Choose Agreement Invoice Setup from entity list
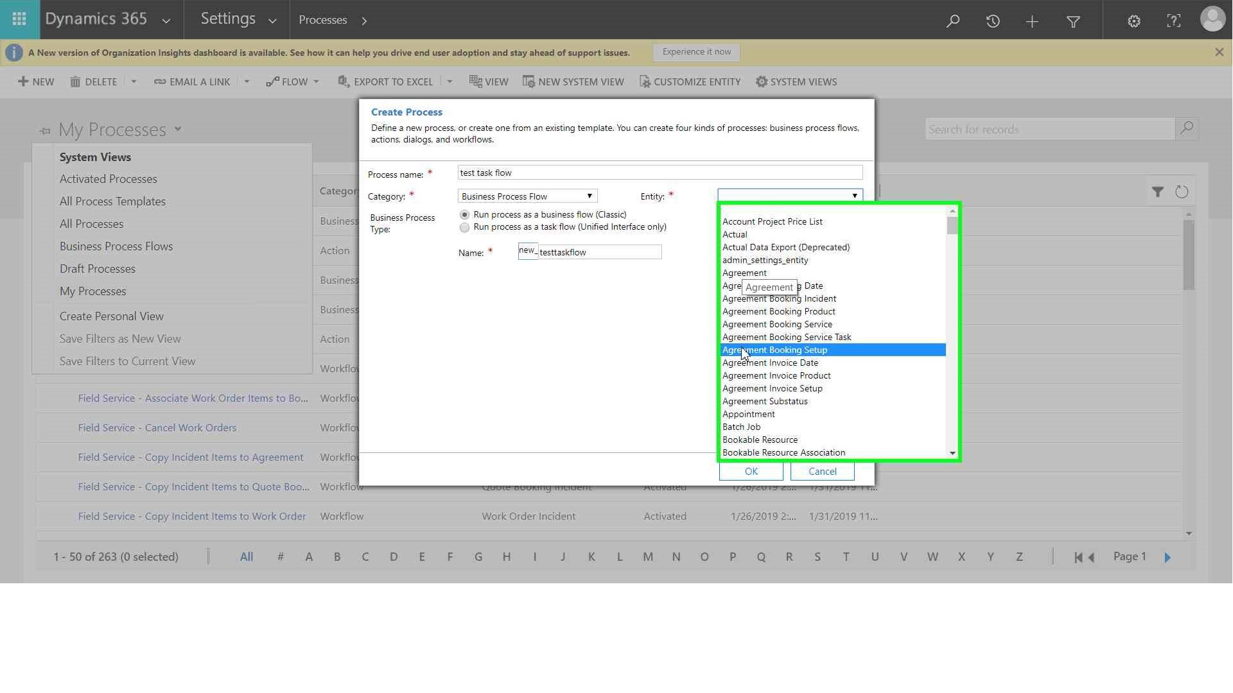 772,389
